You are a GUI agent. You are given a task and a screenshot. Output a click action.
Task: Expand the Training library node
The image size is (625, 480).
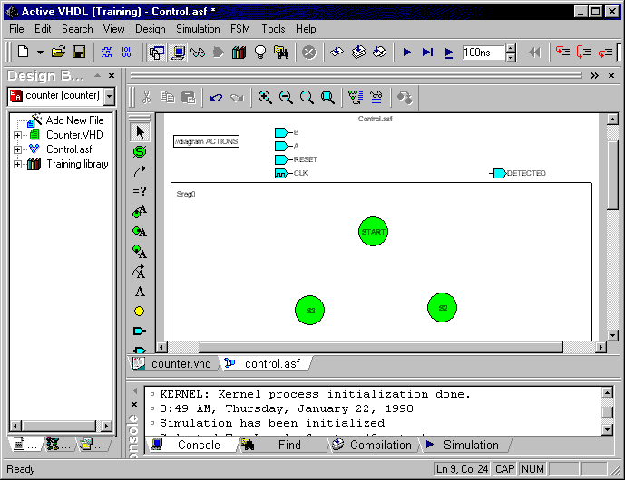pos(17,164)
